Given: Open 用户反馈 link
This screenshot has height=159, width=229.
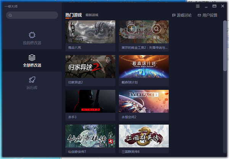Looking at the screenshot, I should pos(210,15).
